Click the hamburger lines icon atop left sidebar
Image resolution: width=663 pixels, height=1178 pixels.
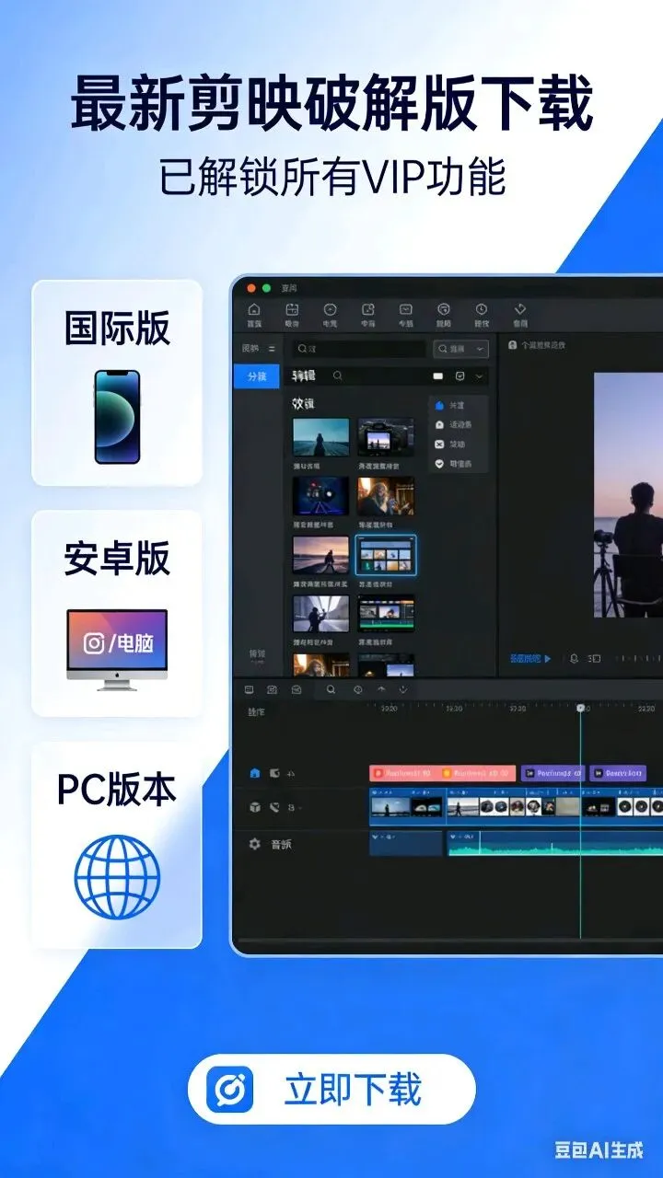click(272, 349)
